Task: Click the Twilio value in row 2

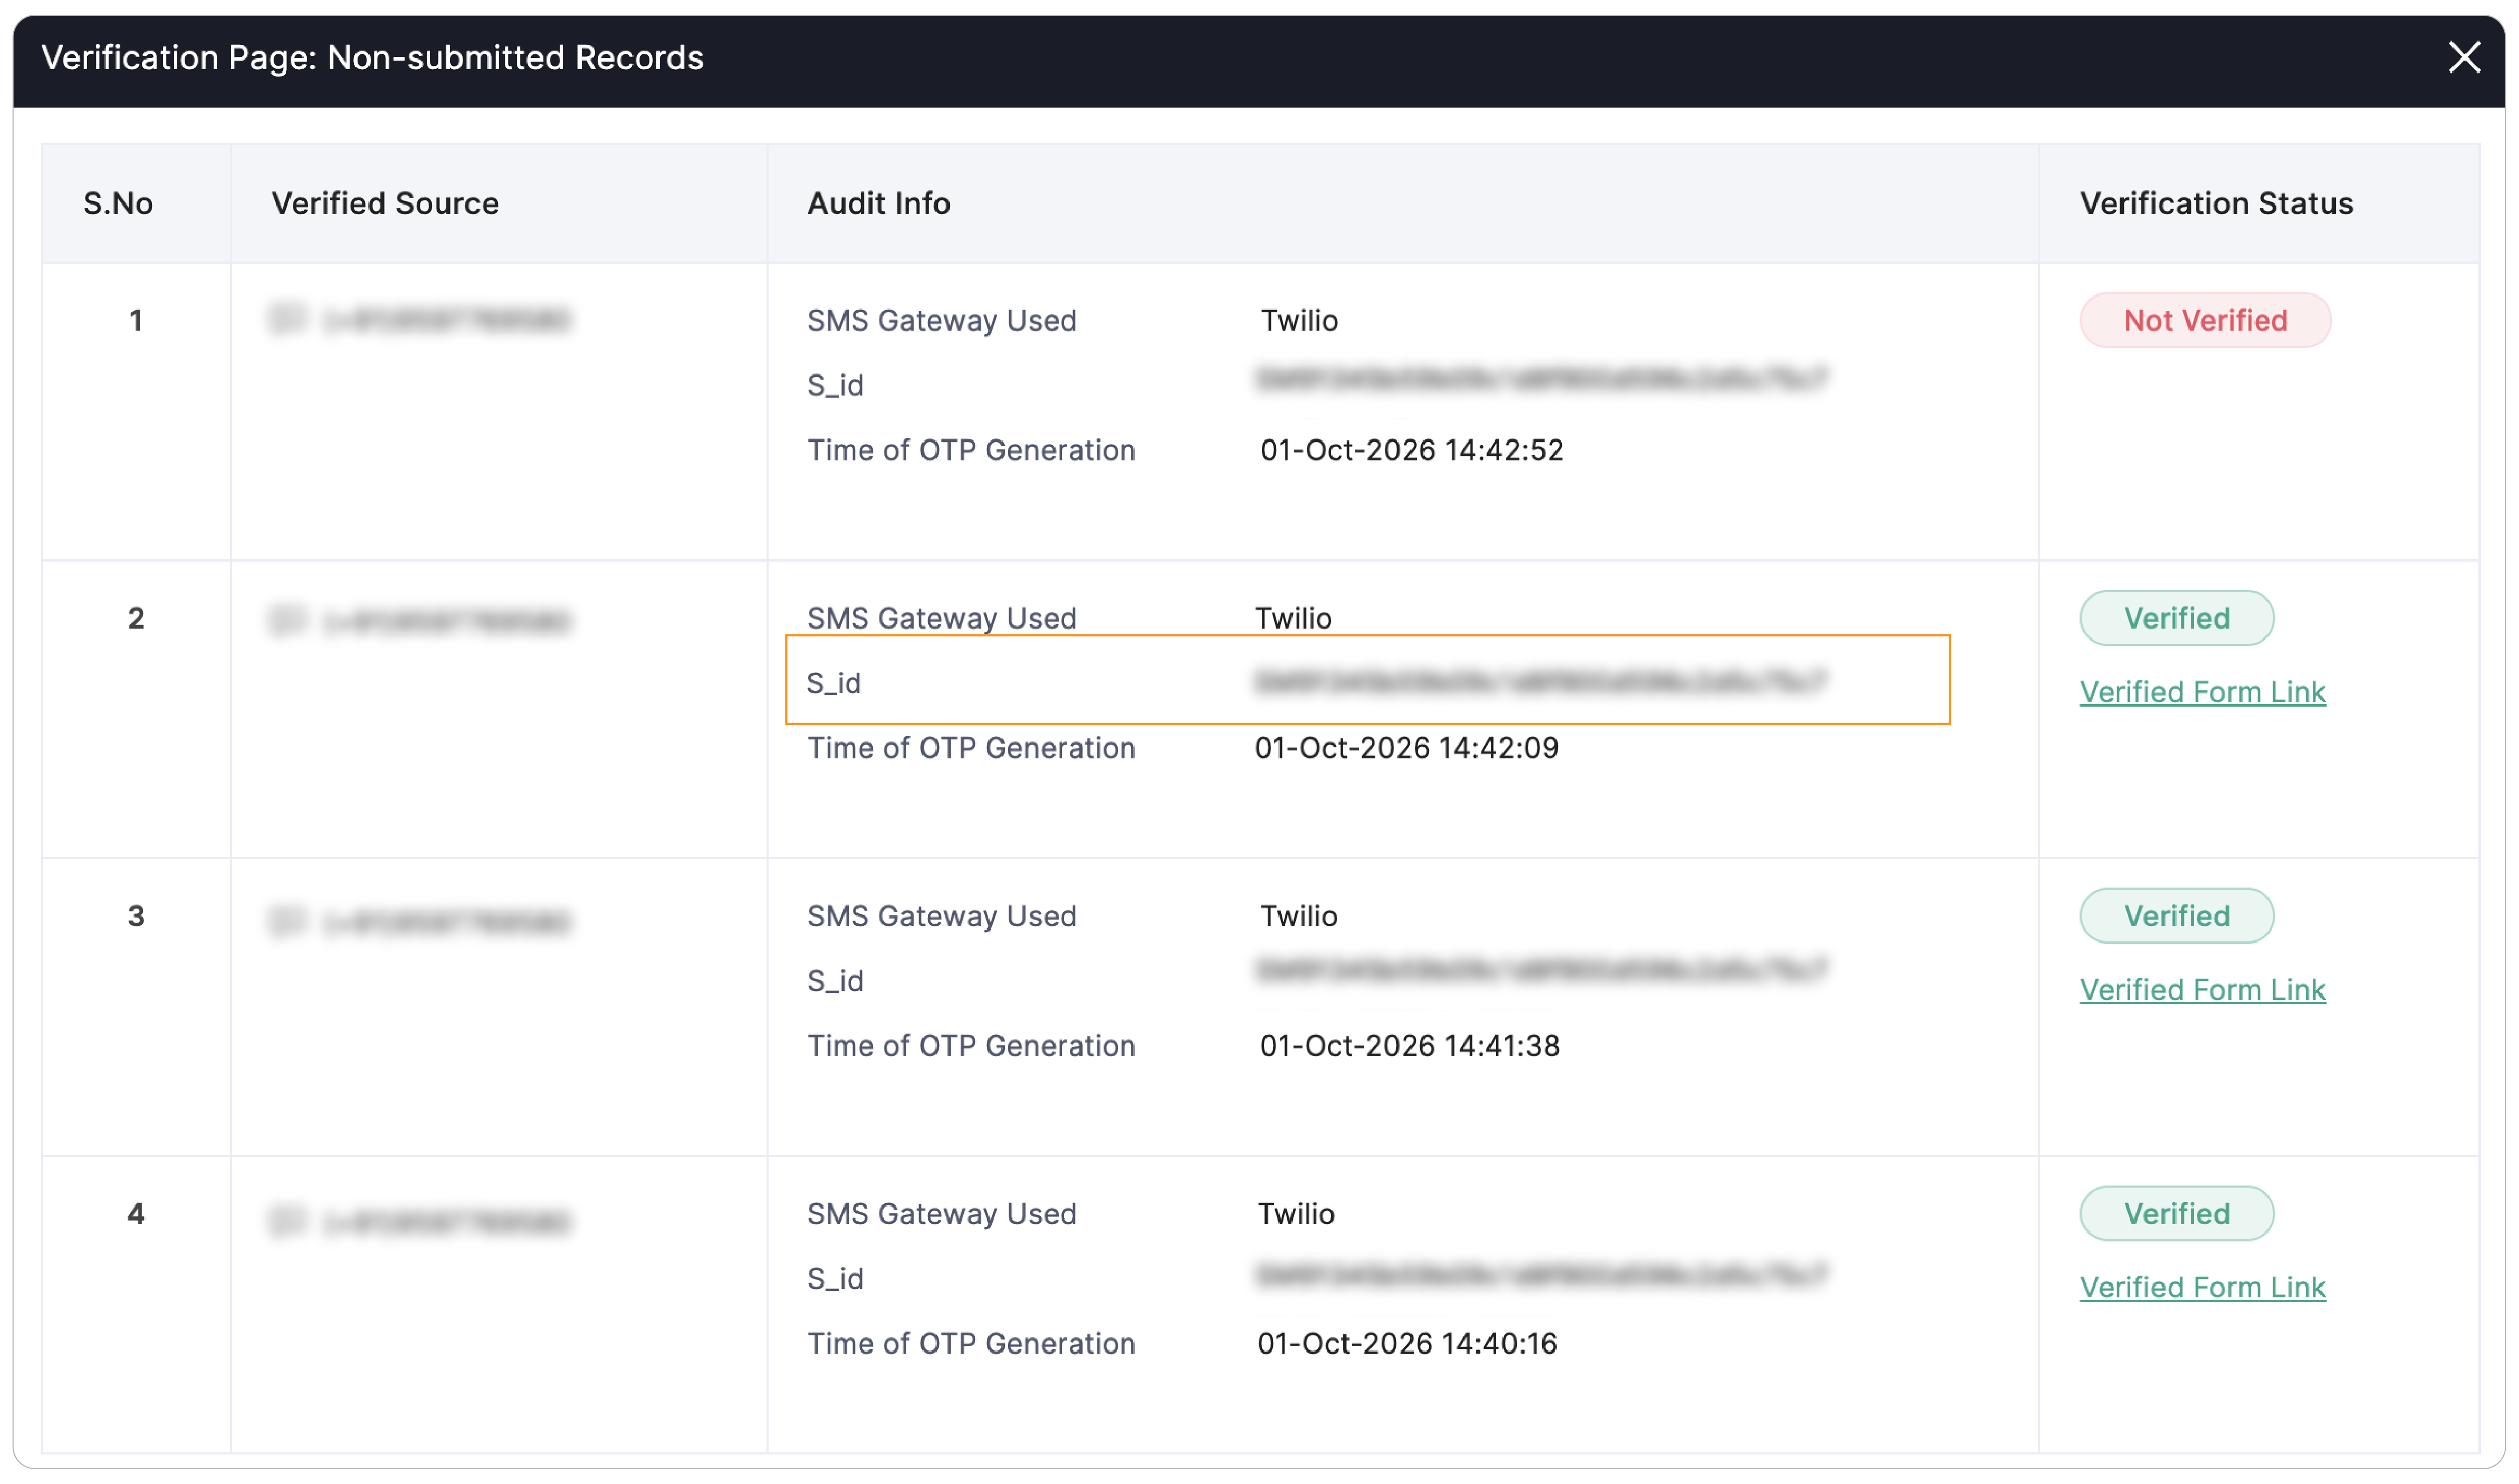Action: (x=1293, y=619)
